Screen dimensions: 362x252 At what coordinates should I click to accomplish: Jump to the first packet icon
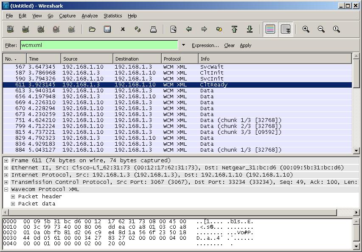(x=234, y=29)
